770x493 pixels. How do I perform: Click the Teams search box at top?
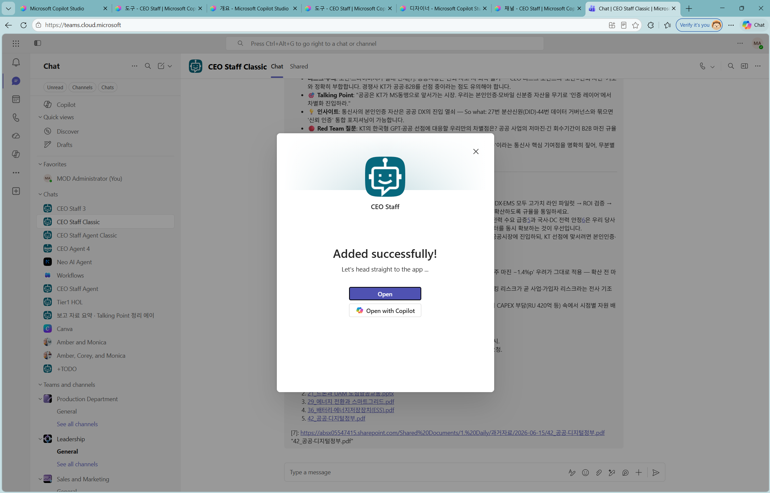(x=384, y=43)
